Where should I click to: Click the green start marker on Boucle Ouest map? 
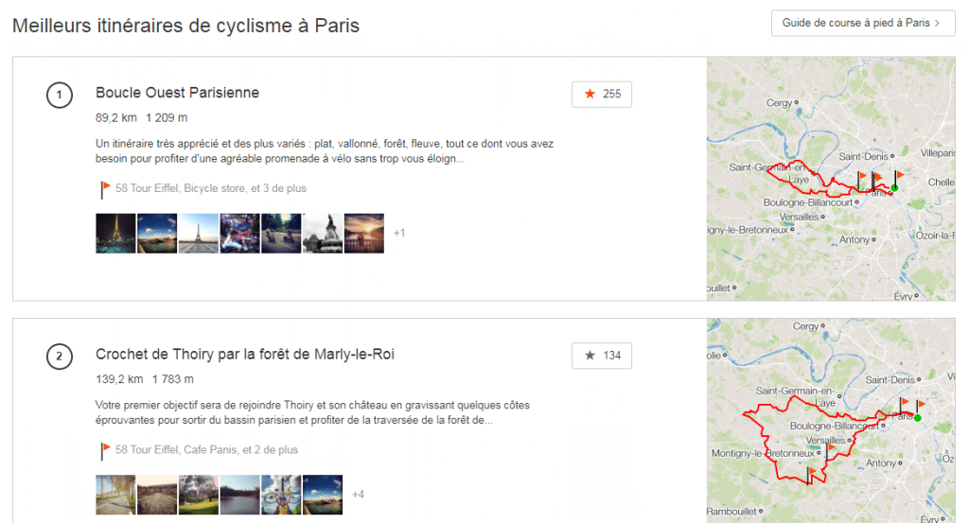pos(894,187)
